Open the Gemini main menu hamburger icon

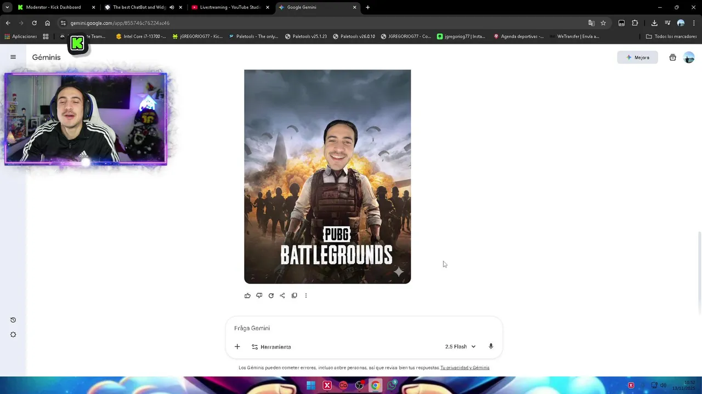pos(13,57)
